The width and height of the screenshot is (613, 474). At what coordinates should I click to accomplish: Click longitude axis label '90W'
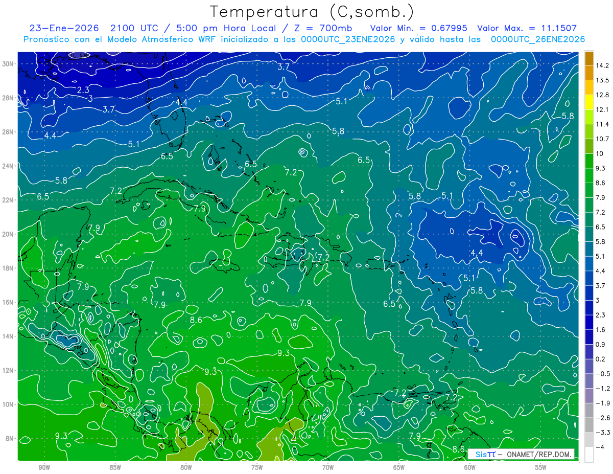[44, 467]
